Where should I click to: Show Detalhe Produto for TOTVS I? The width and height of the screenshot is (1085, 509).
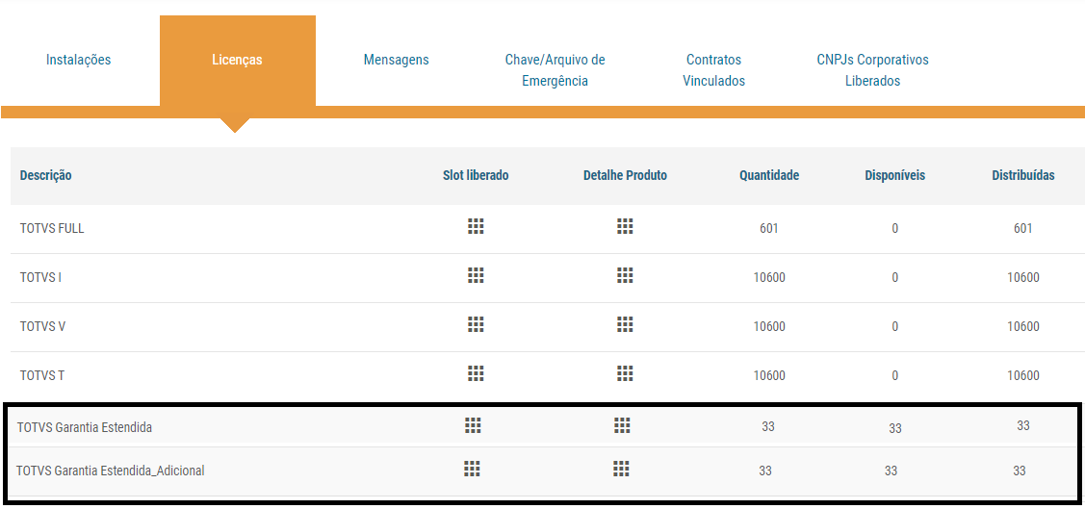coord(625,275)
